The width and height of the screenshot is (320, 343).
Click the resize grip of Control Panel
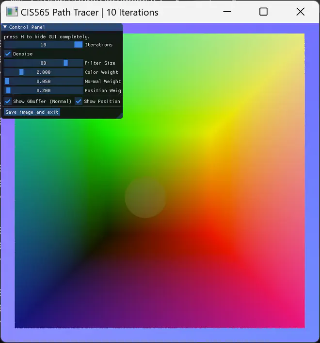[120, 116]
